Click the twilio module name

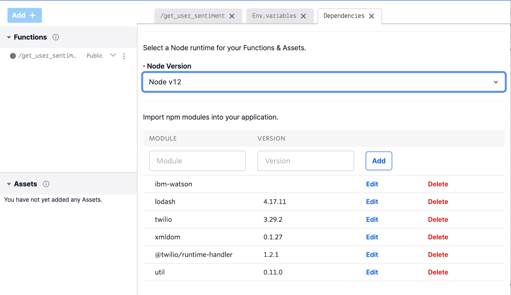[x=163, y=219]
